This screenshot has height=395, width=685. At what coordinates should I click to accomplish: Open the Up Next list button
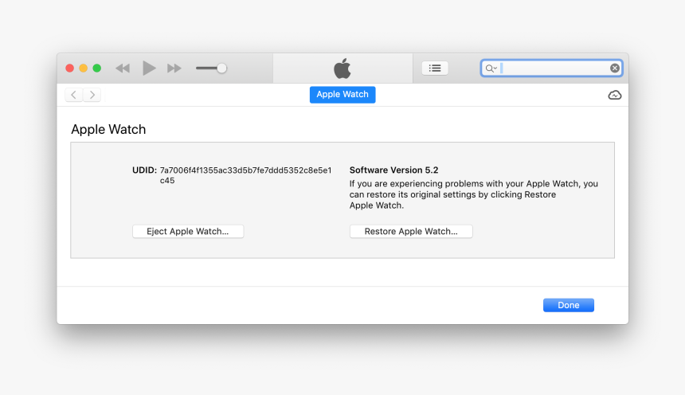435,68
